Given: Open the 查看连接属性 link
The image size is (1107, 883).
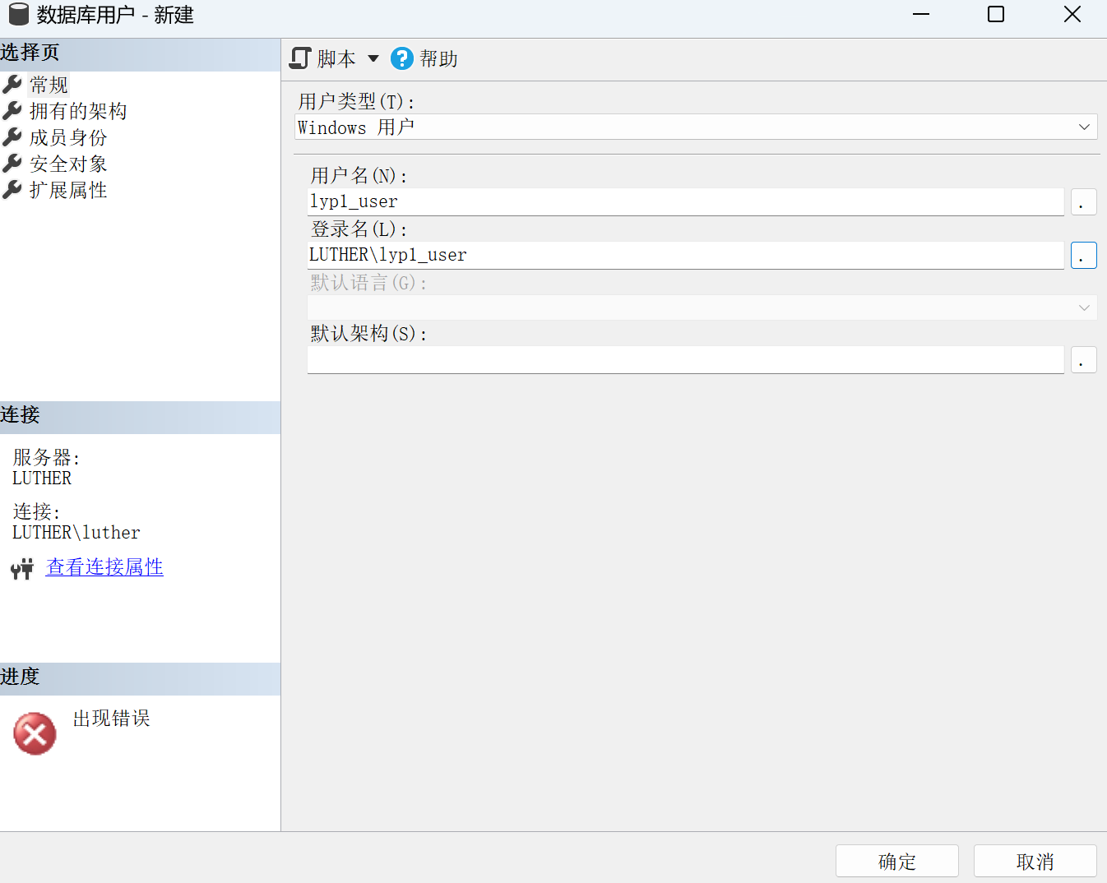Looking at the screenshot, I should pyautogui.click(x=104, y=567).
